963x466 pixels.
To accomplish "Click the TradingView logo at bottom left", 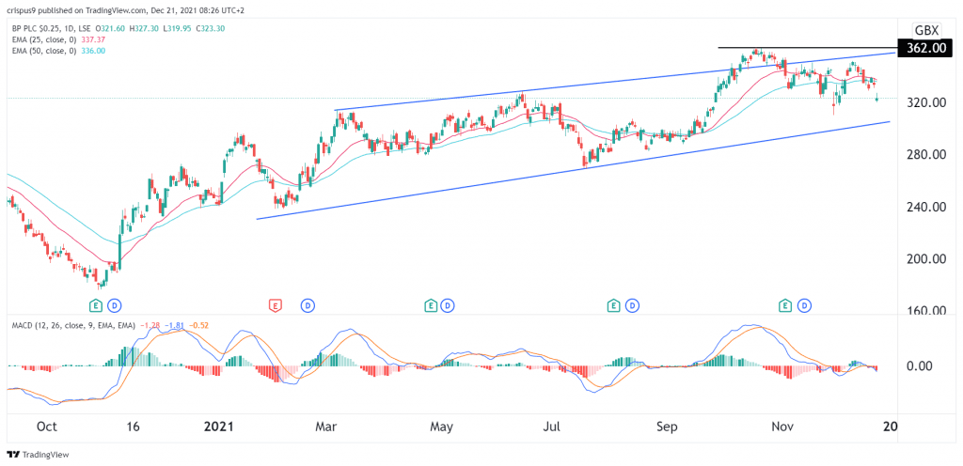I will (x=38, y=455).
